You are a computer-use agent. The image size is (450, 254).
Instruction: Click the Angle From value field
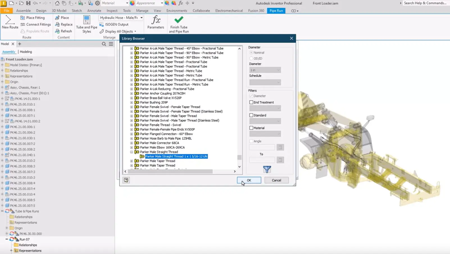(262, 147)
